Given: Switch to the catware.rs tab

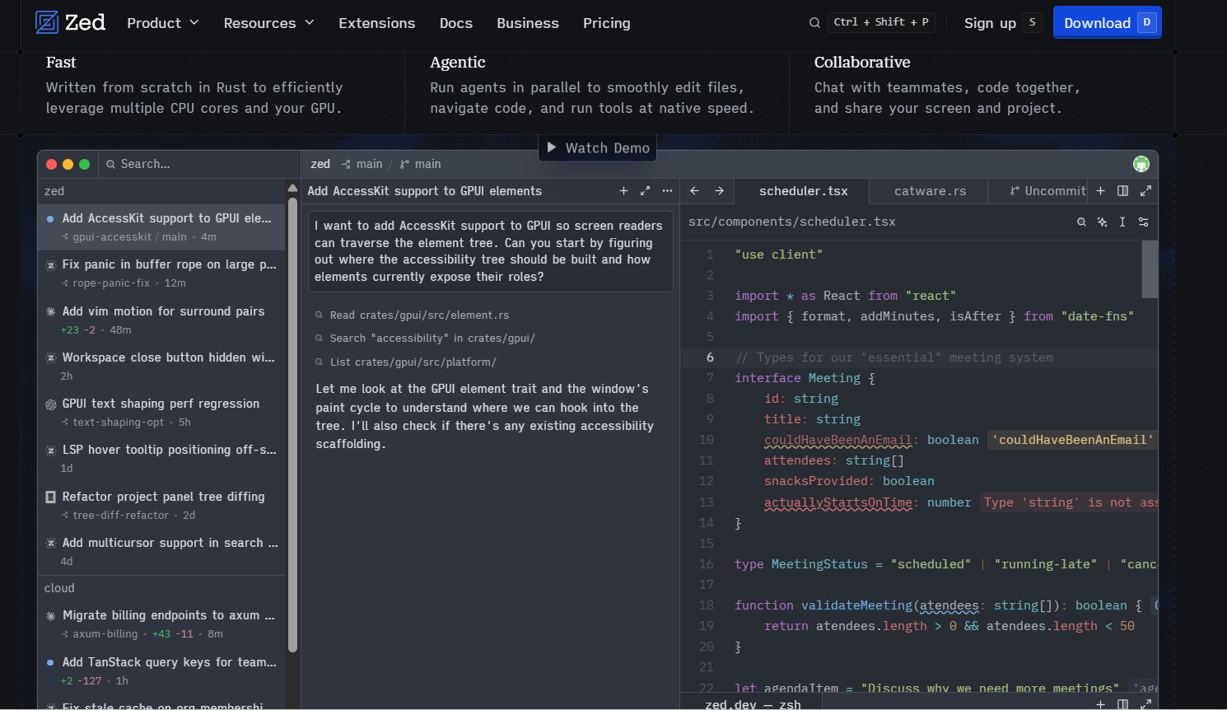Looking at the screenshot, I should pyautogui.click(x=930, y=191).
